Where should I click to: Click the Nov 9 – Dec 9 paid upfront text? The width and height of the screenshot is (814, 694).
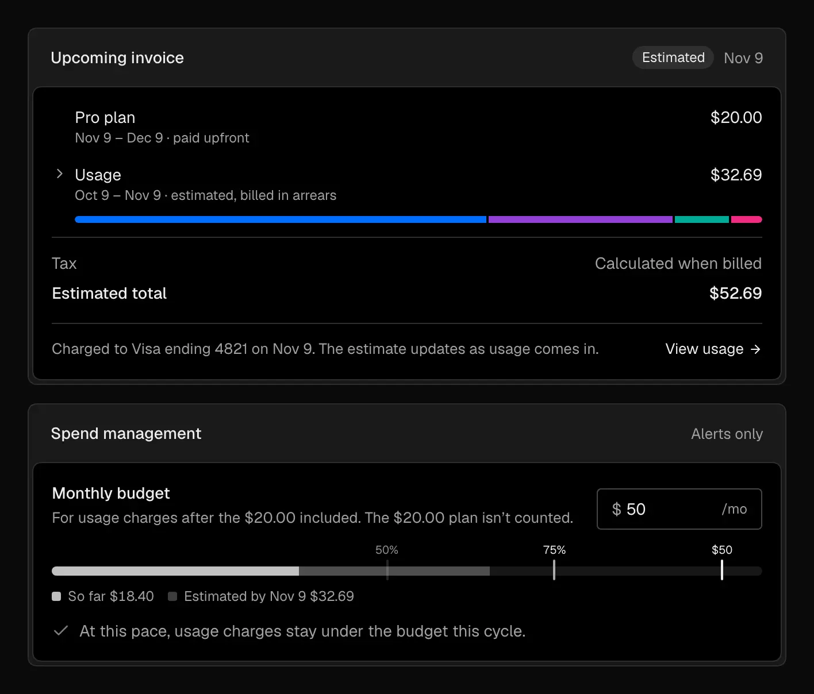coord(162,138)
